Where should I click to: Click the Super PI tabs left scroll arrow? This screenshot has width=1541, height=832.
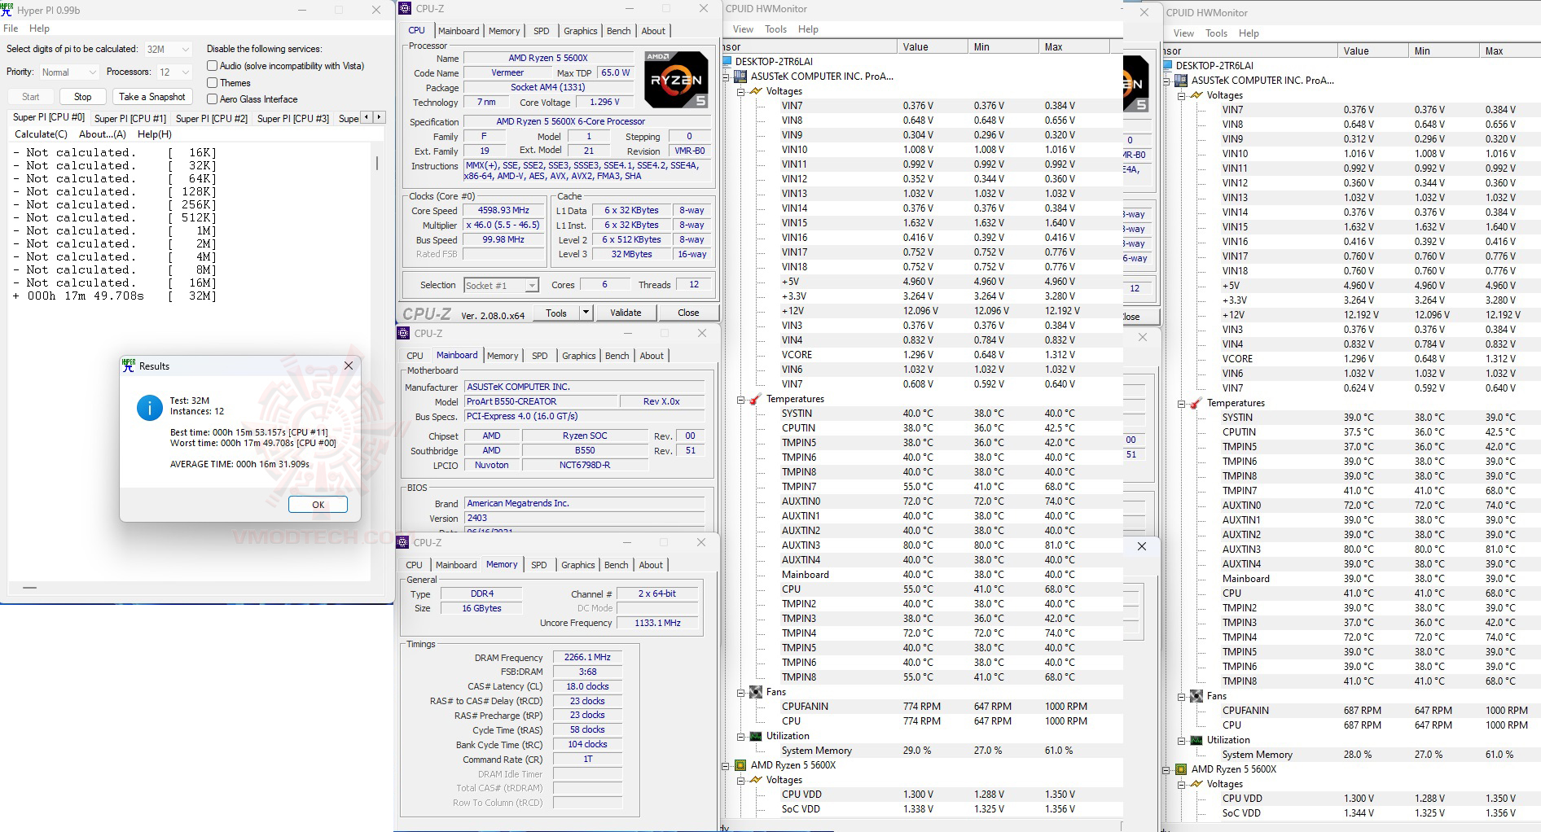(367, 117)
